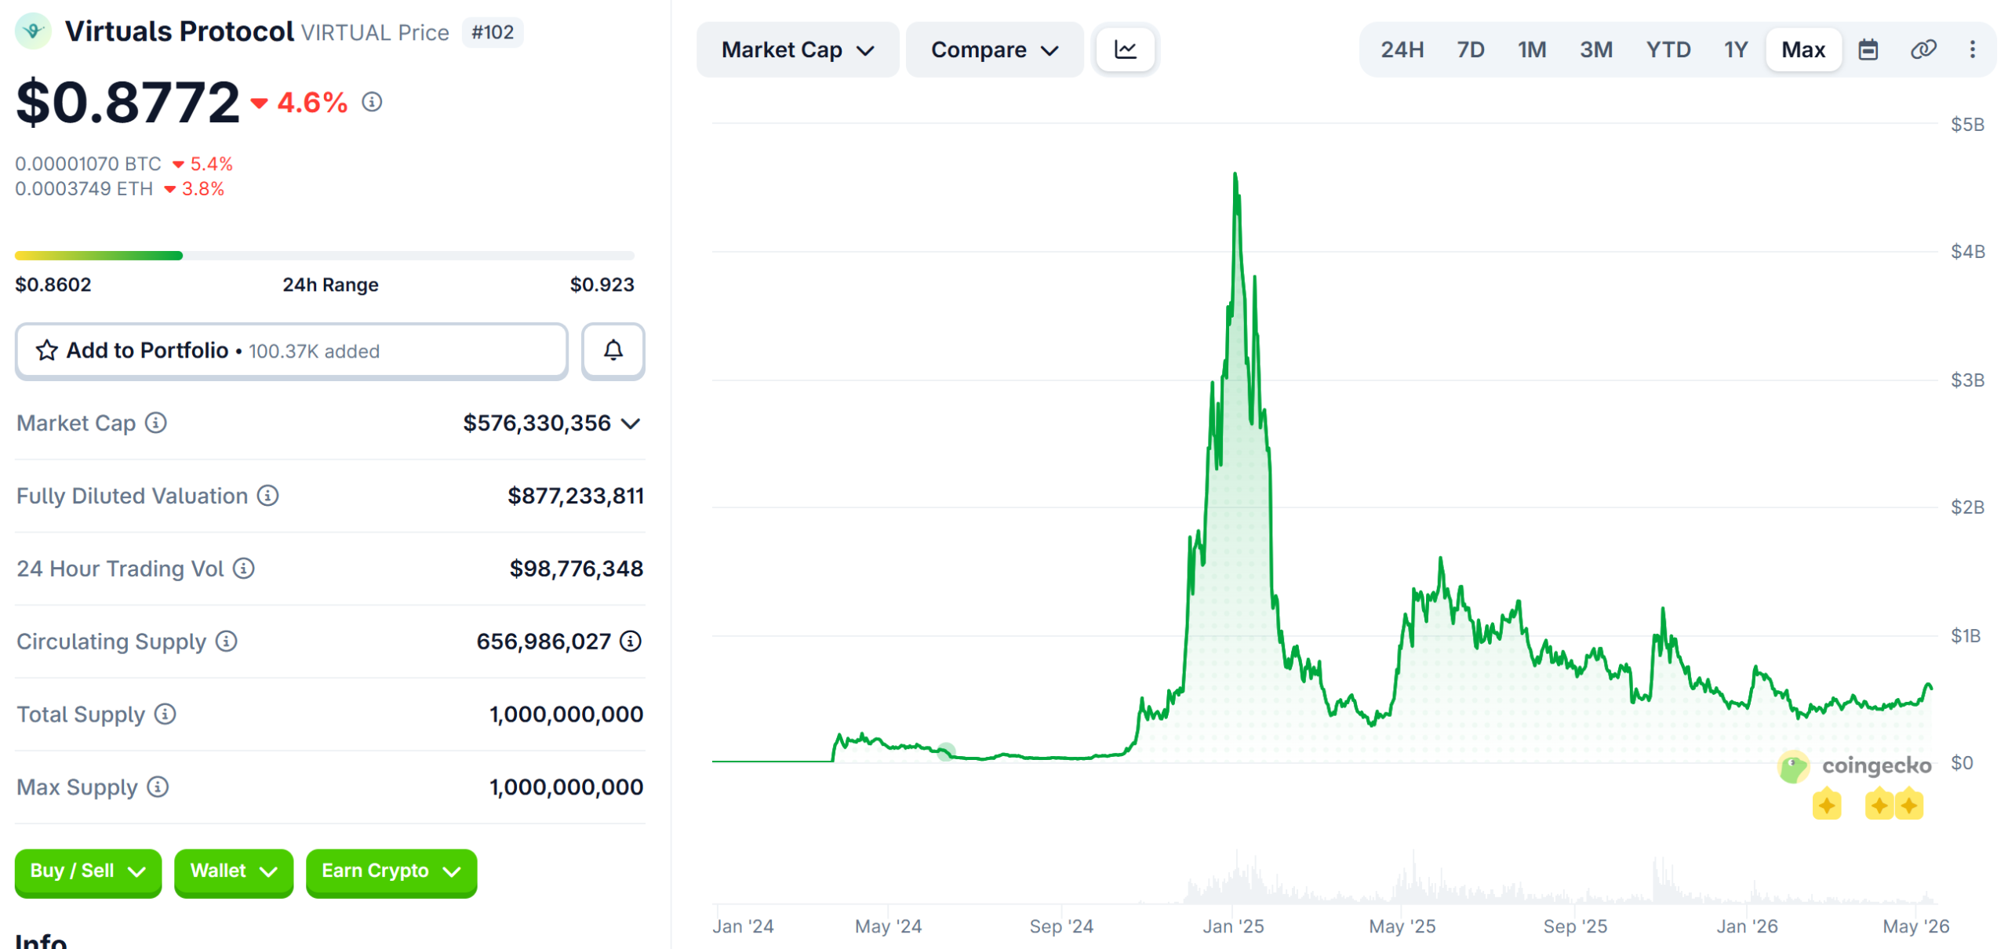
Task: Open Market Cap info icon
Action: coord(156,423)
